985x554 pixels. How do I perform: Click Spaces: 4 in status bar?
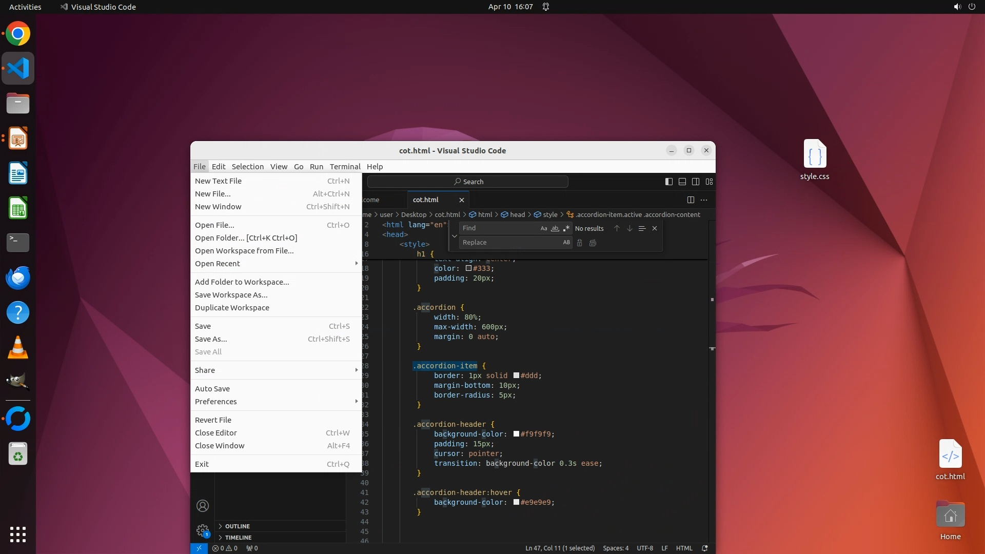(x=616, y=548)
